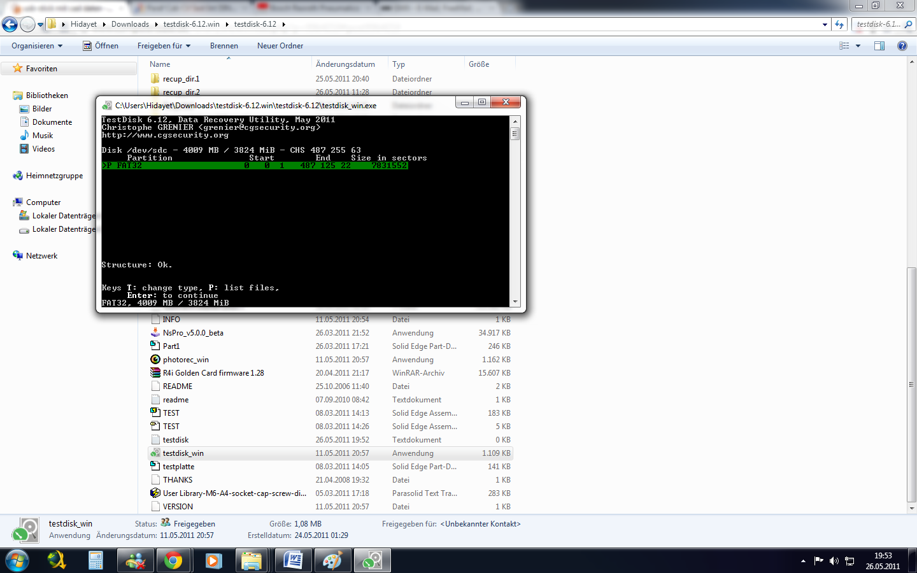Image resolution: width=917 pixels, height=573 pixels.
Task: Open the recent pages dropdown next to forward
Action: point(41,25)
